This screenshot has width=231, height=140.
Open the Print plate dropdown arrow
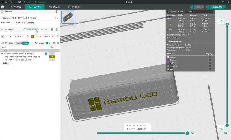[208, 7]
